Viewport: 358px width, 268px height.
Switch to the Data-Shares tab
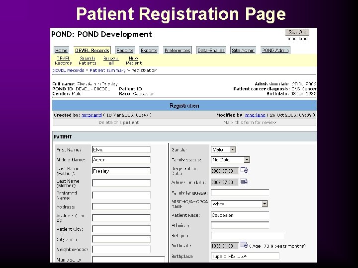[211, 50]
